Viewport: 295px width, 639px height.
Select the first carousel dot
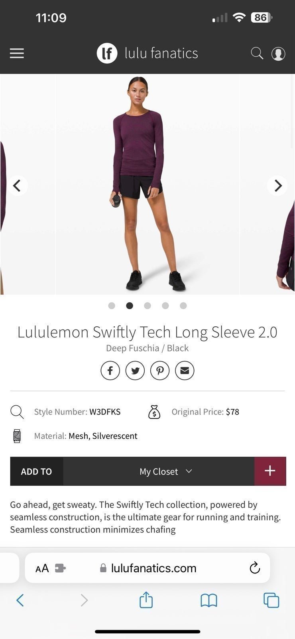pyautogui.click(x=112, y=306)
